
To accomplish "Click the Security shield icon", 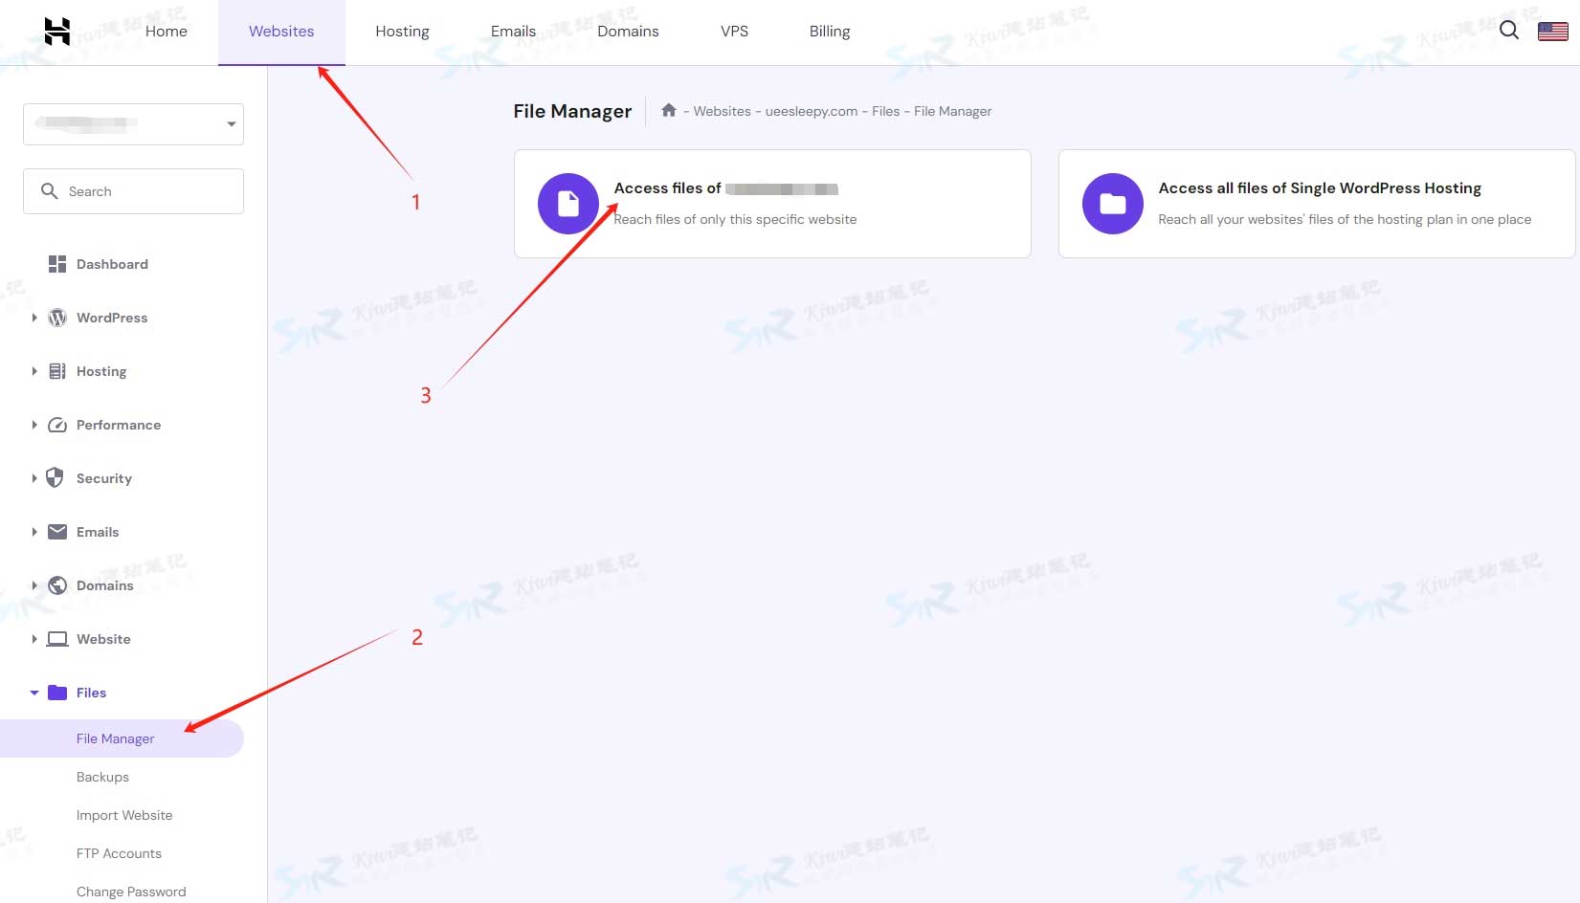I will coord(56,478).
